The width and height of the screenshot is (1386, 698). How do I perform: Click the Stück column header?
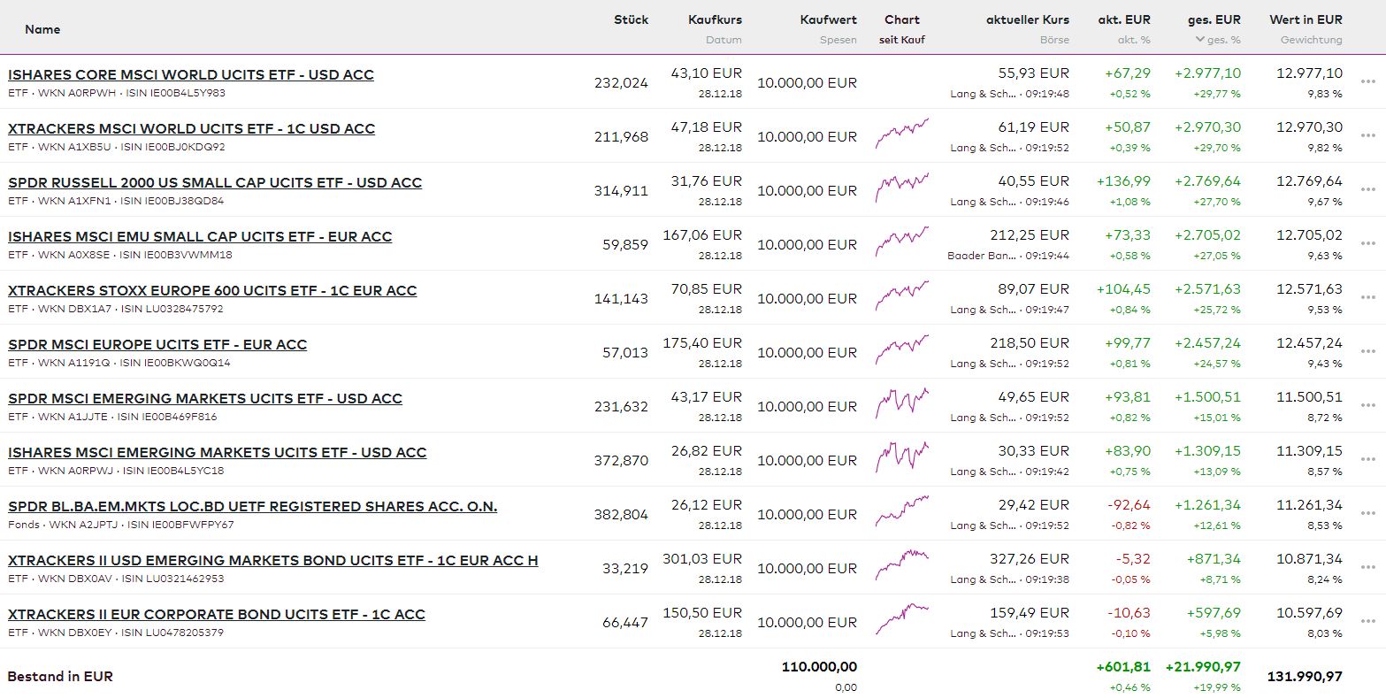coord(631,19)
